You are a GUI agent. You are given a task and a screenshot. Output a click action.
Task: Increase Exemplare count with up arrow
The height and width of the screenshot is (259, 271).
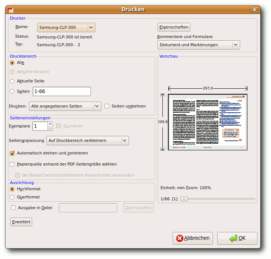50,124
